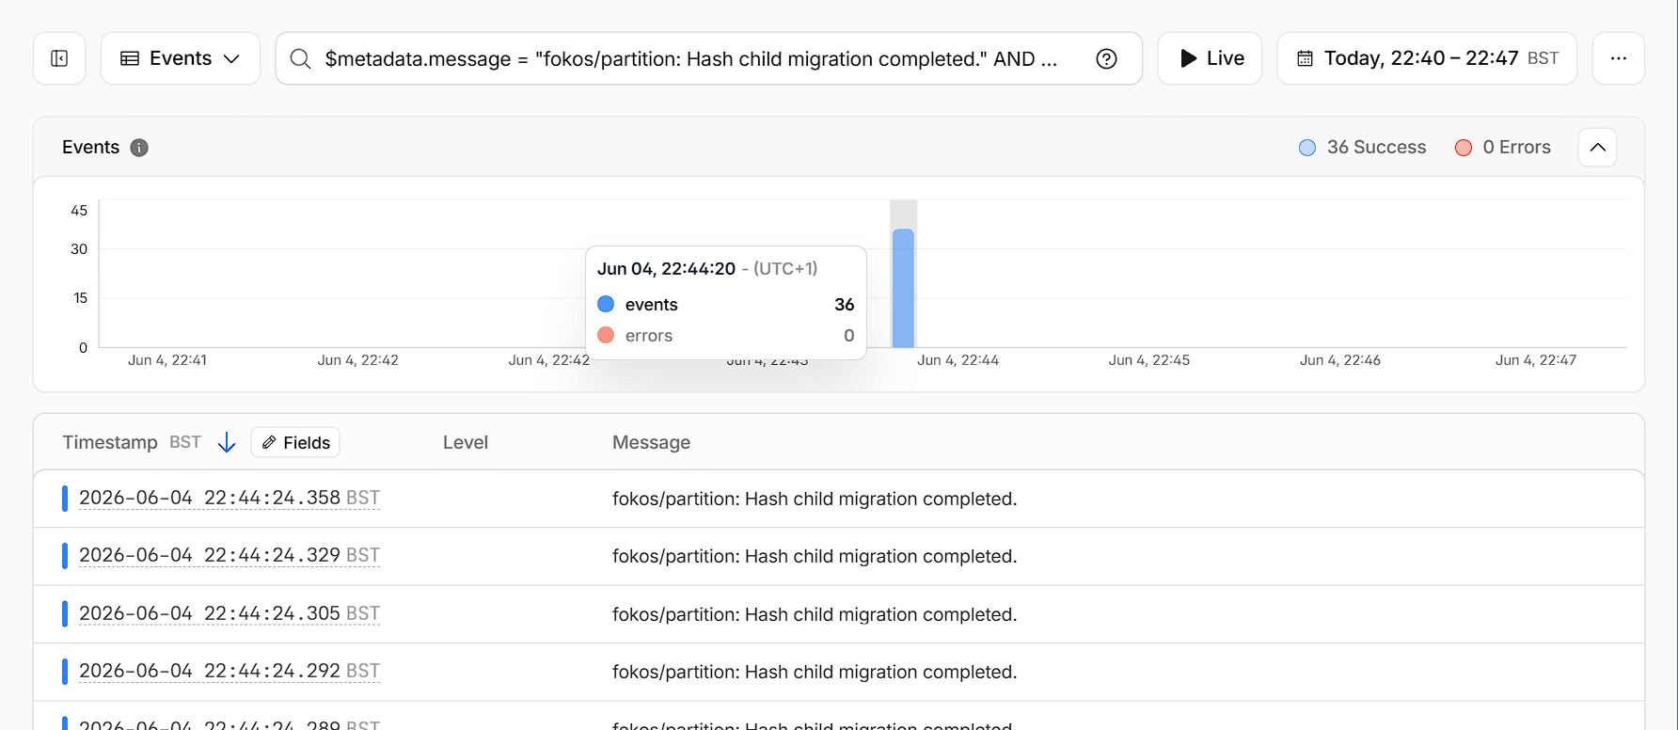Click the calendar icon in time range

click(x=1305, y=58)
